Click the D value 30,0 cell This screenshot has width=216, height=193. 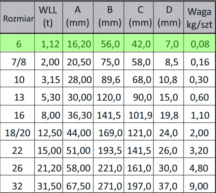coord(168,167)
